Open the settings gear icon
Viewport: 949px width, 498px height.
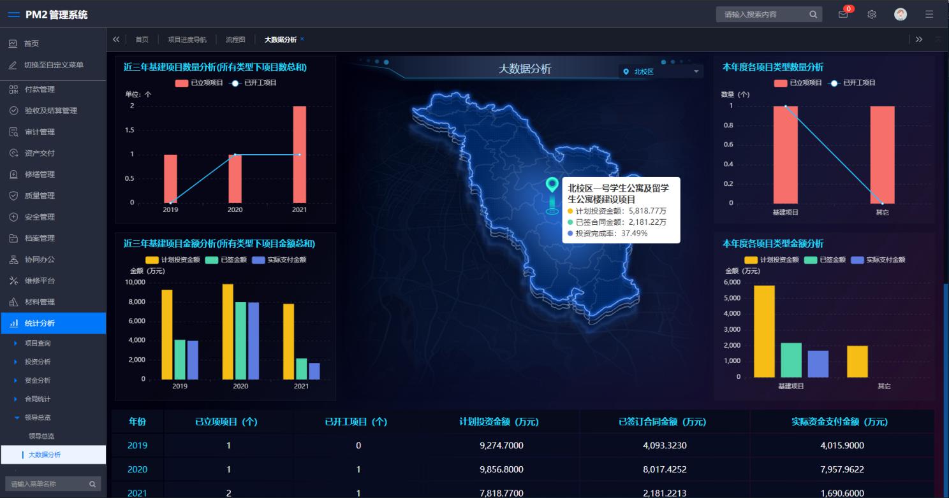point(872,15)
